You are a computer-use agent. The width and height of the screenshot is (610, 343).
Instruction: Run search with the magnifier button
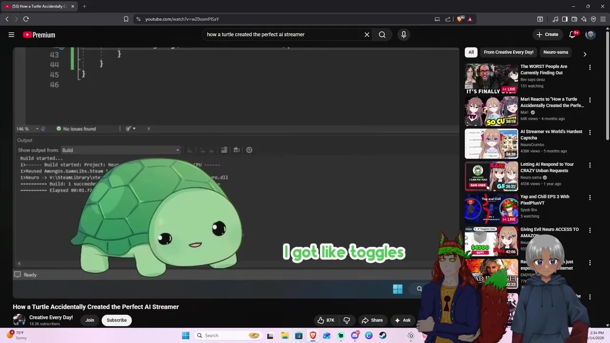pyautogui.click(x=382, y=34)
